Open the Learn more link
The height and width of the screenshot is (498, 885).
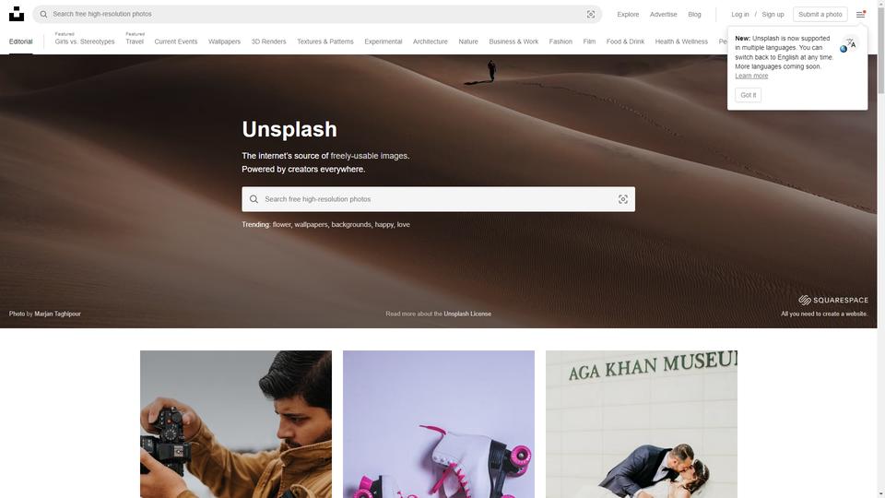[x=751, y=76]
